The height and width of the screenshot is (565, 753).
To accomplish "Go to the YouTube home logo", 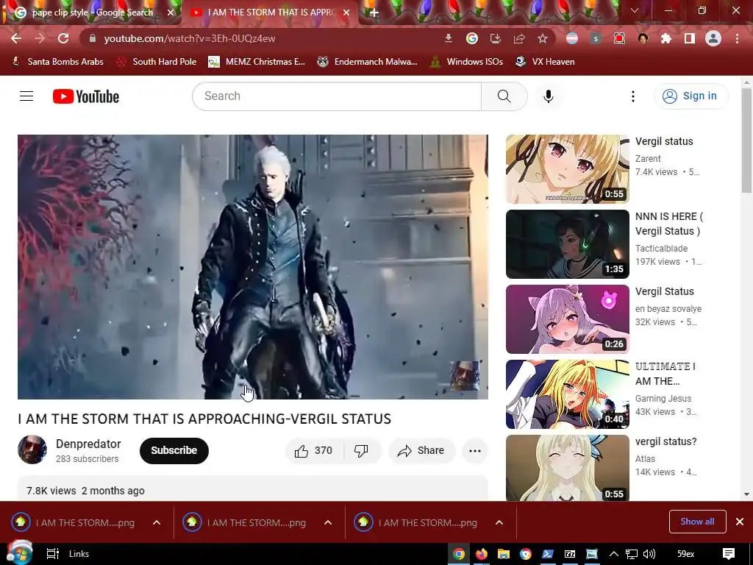I will [x=86, y=96].
